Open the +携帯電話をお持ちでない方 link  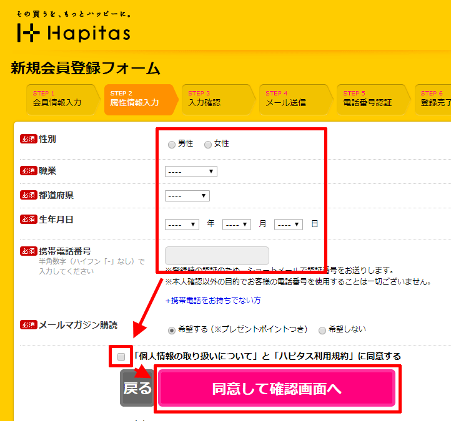(213, 301)
